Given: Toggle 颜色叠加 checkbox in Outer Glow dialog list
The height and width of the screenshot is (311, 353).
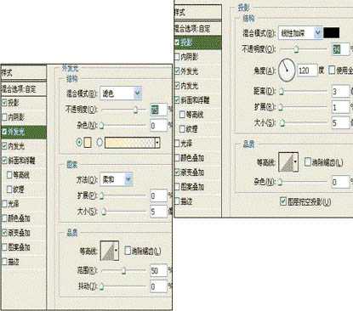Looking at the screenshot, I should point(4,218).
